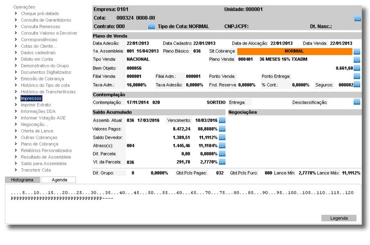Viewport: 370px width, 245px height.
Task: Open details for Saldo Devedor 11,1112%
Action: (222, 137)
